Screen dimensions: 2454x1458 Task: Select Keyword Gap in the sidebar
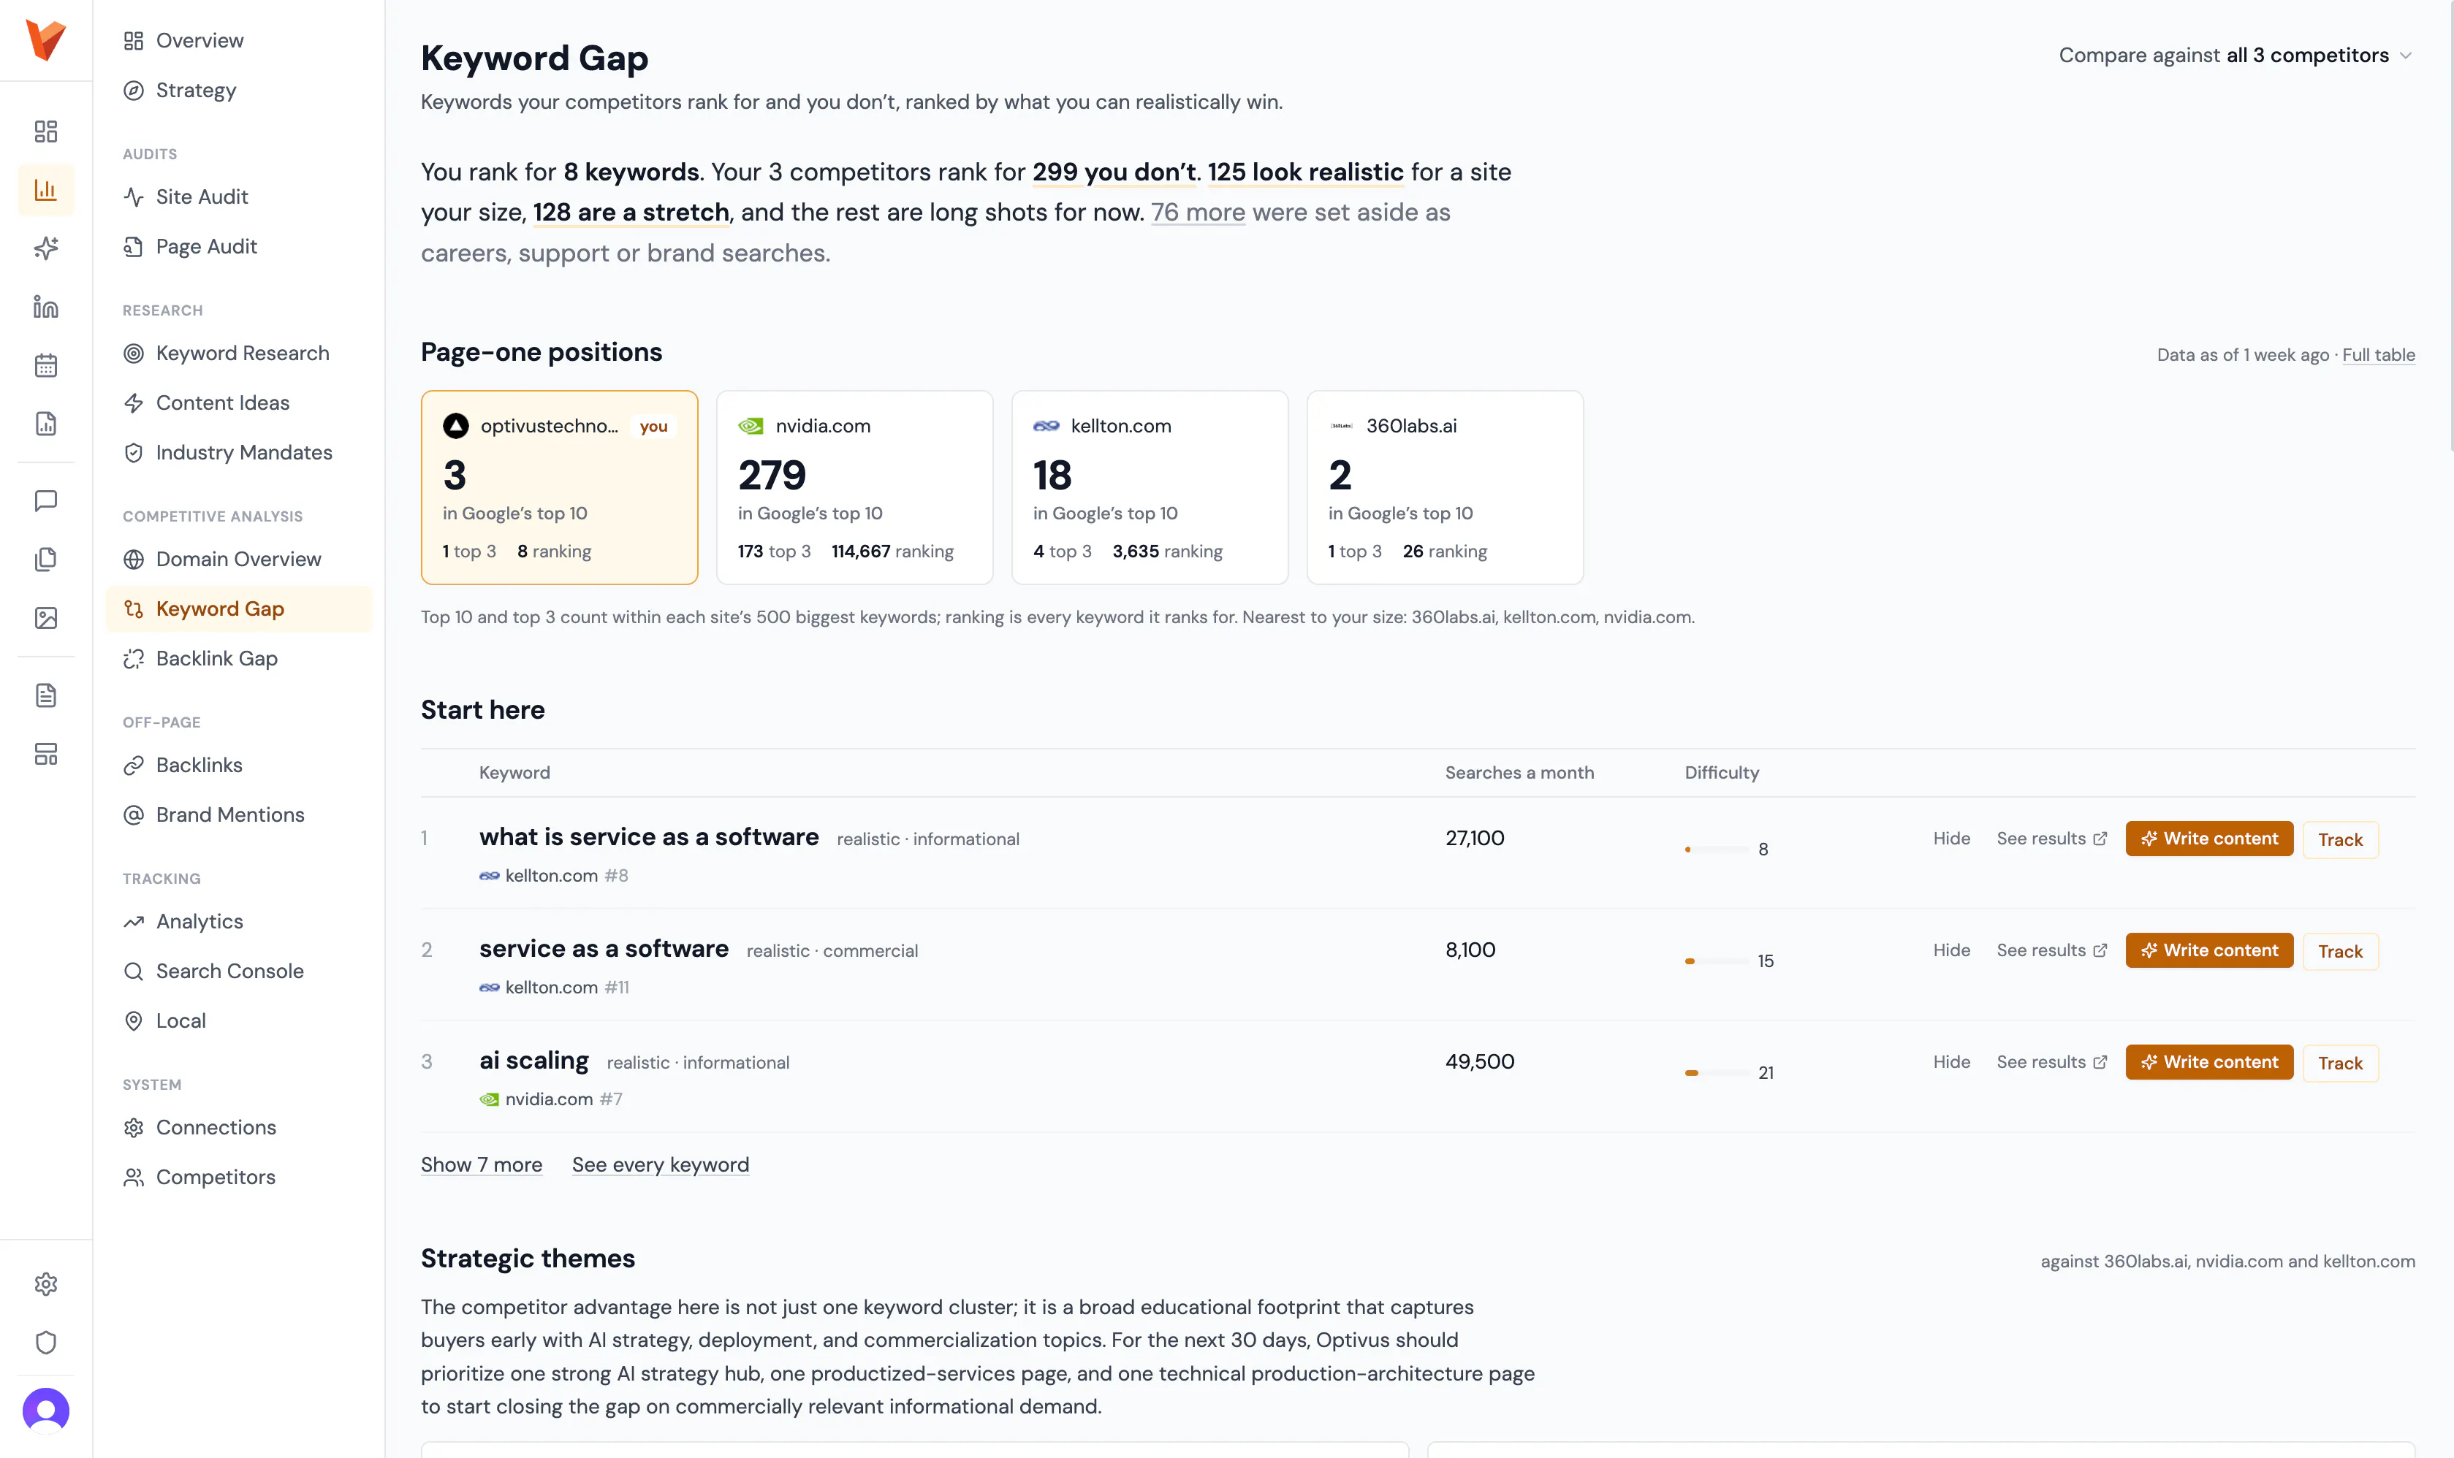click(239, 609)
